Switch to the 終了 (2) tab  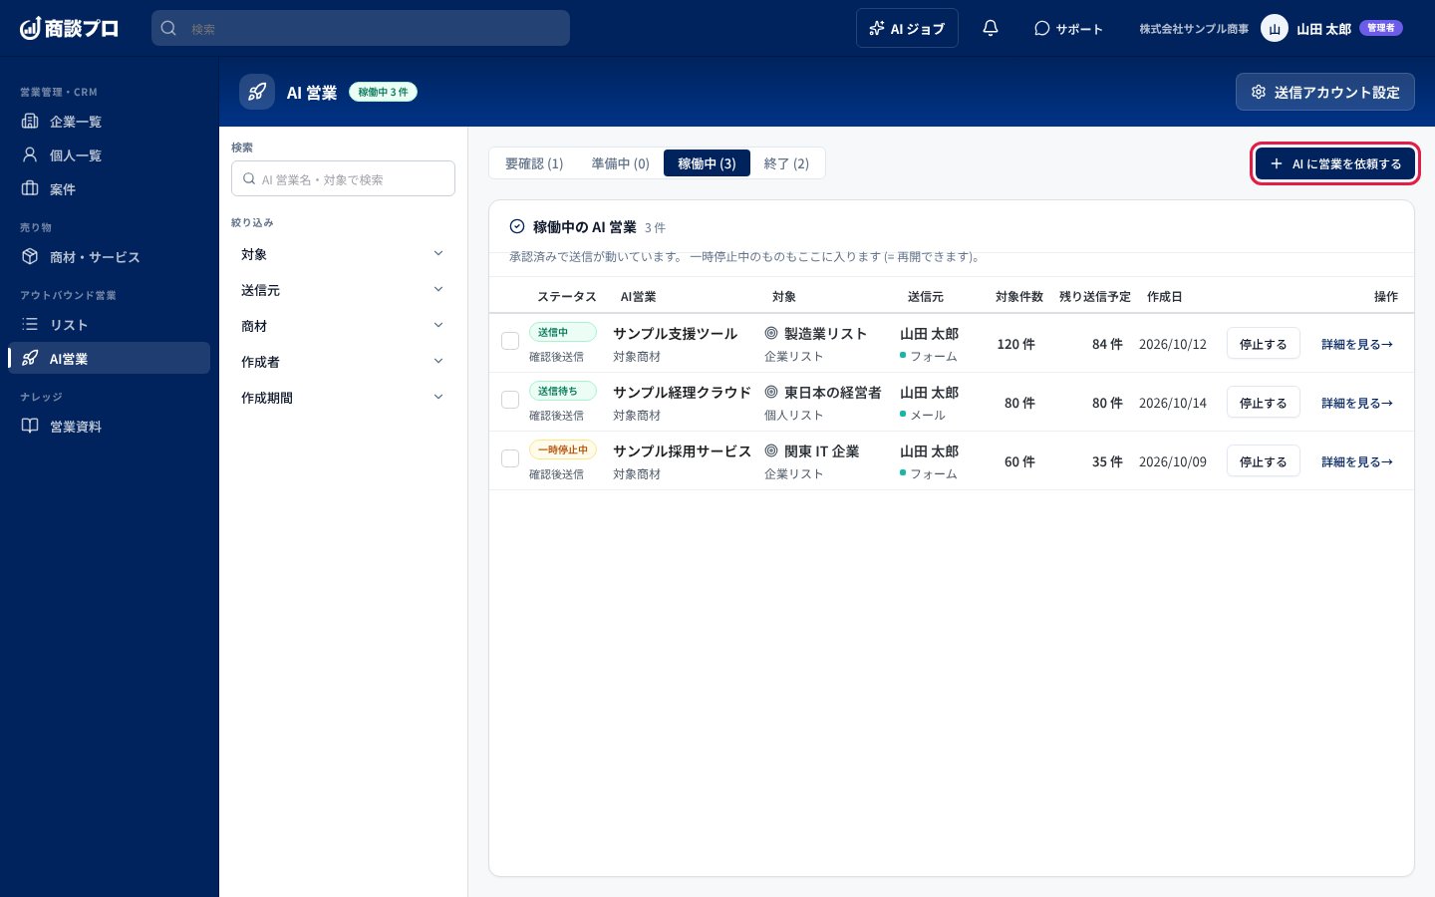(786, 163)
